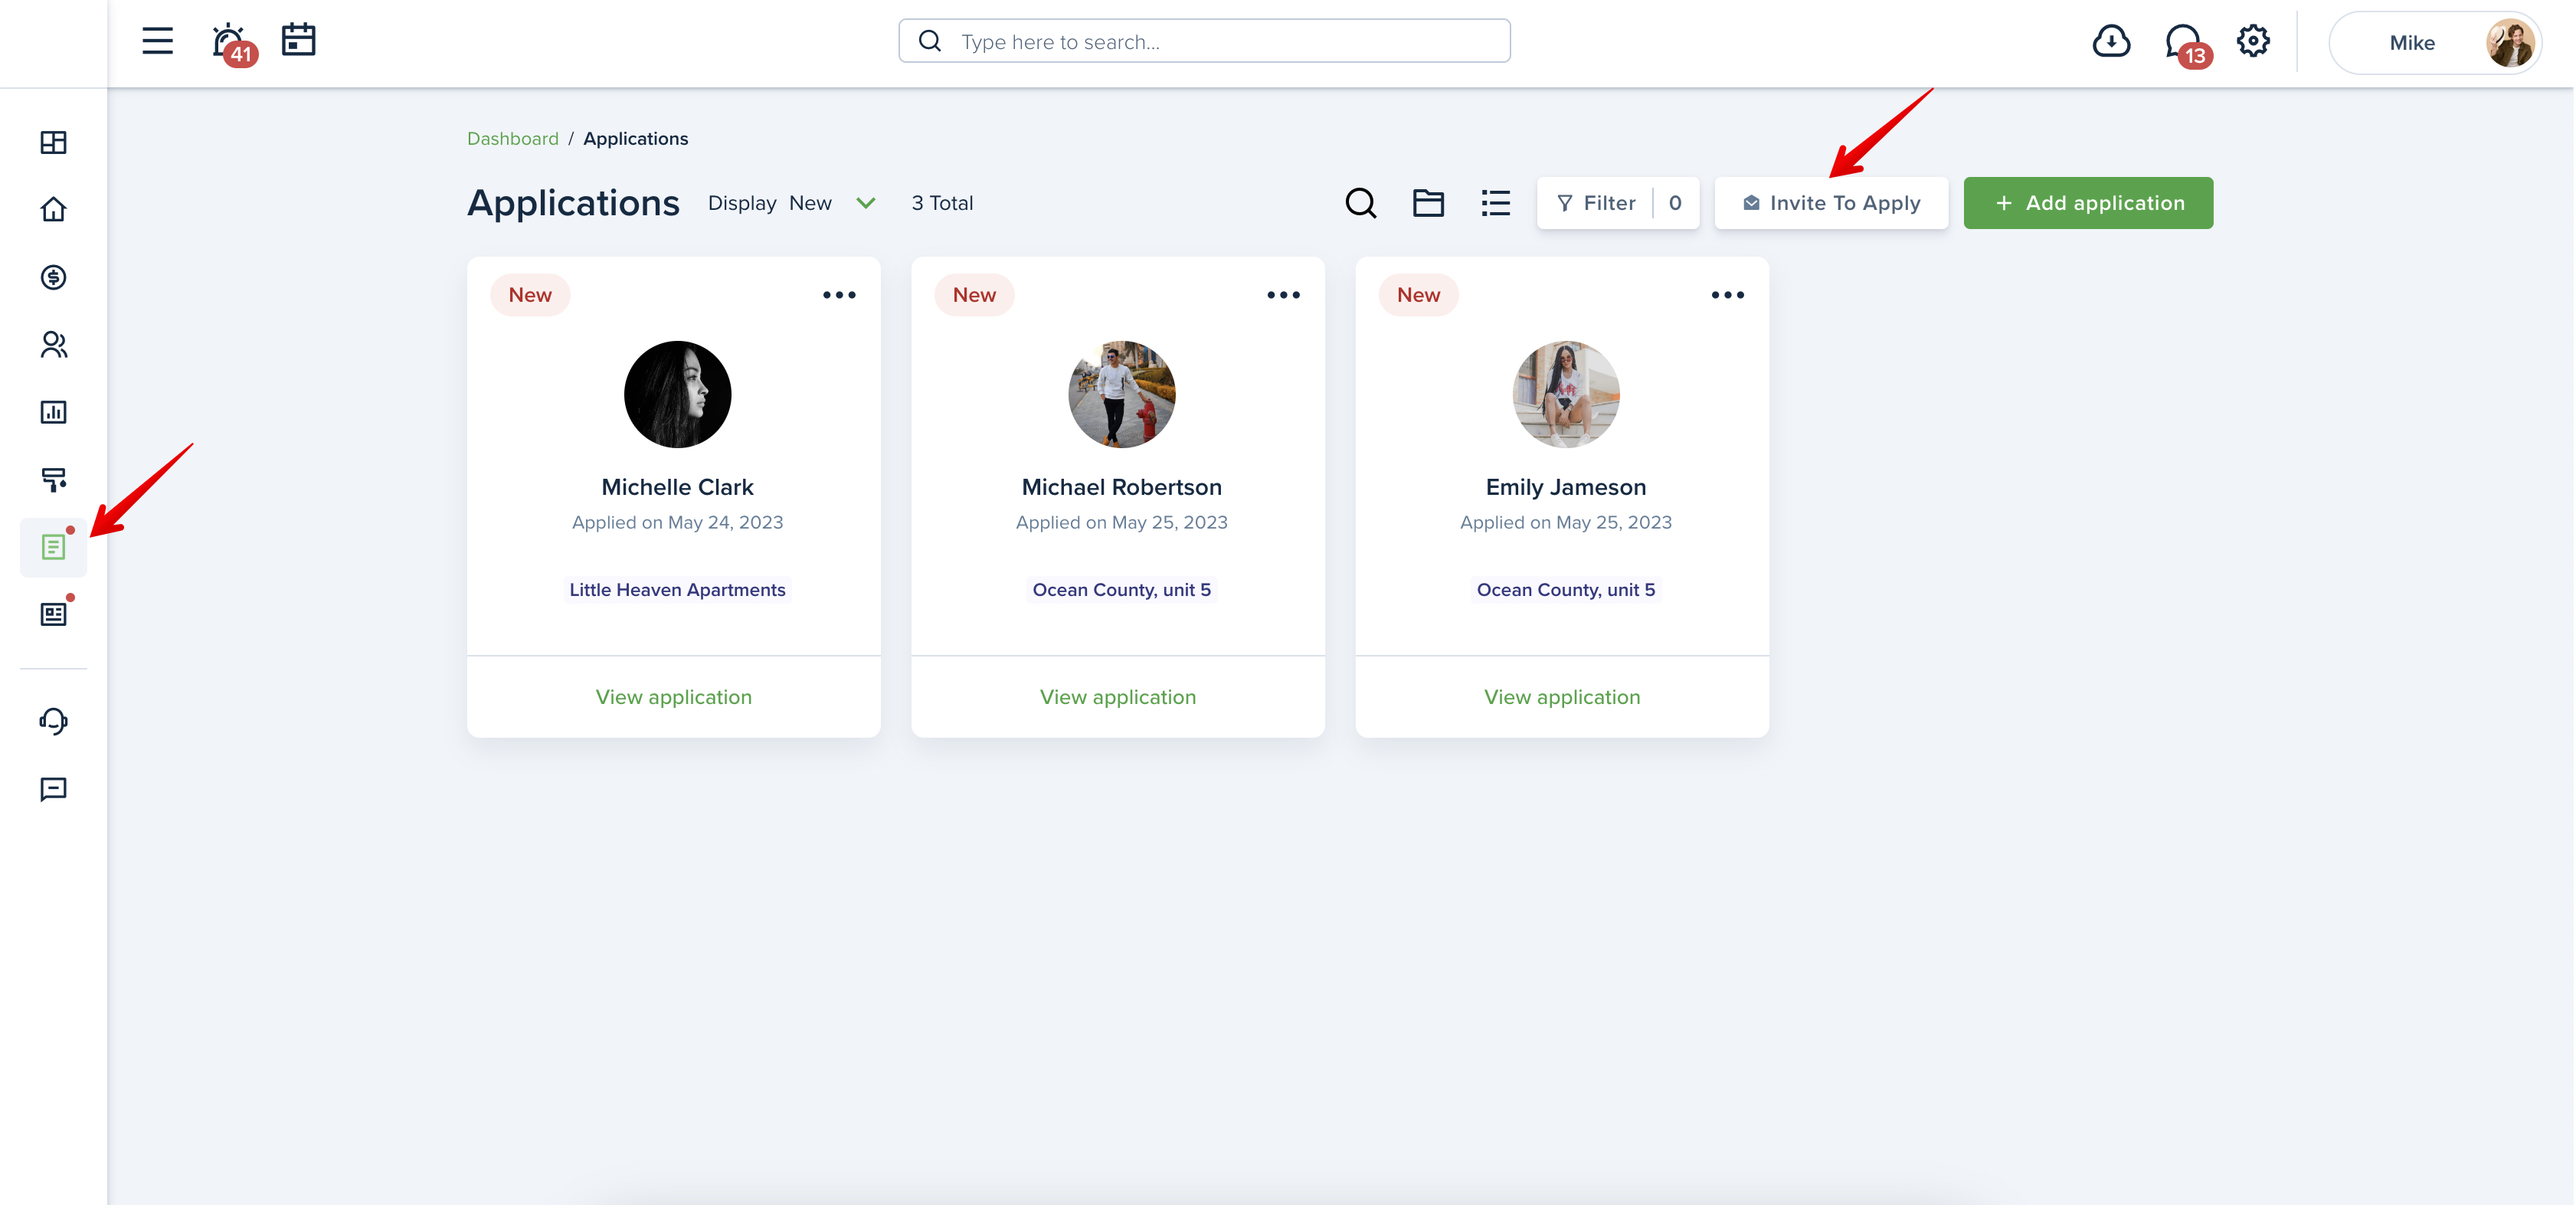This screenshot has height=1205, width=2576.
Task: Open the listings newspaper icon in the sidebar
Action: (x=54, y=614)
